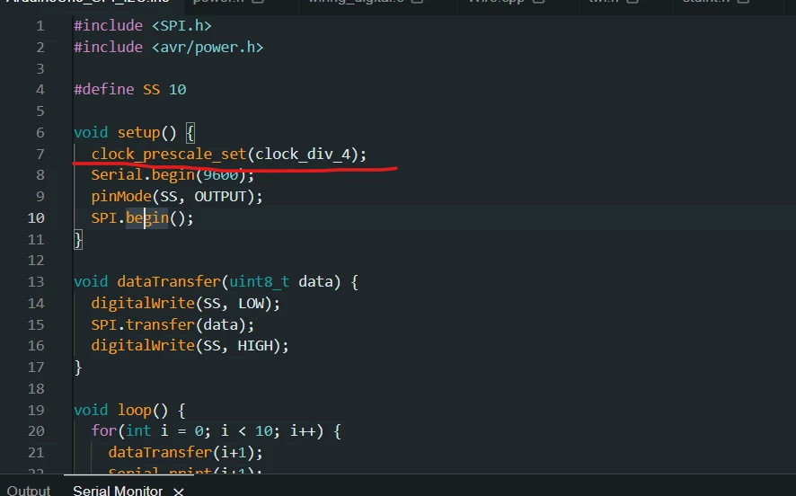
Task: Click closing brace on line 11
Action: pos(77,240)
